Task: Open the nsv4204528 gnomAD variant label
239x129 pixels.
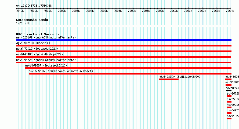Action: [x=46, y=60]
